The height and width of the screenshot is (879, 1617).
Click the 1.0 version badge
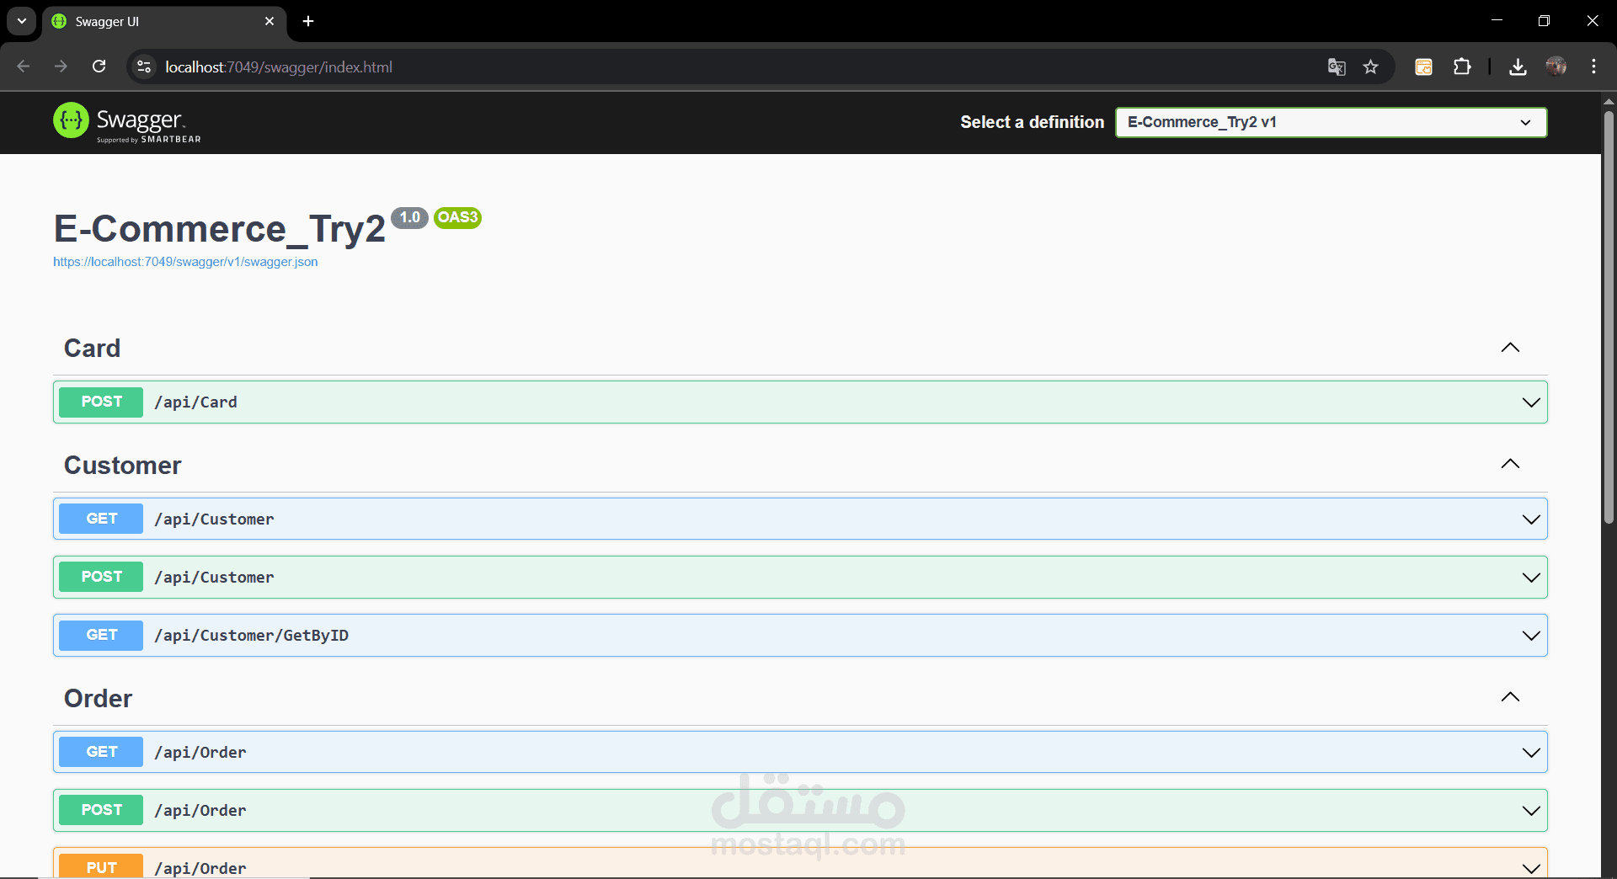[x=410, y=217]
